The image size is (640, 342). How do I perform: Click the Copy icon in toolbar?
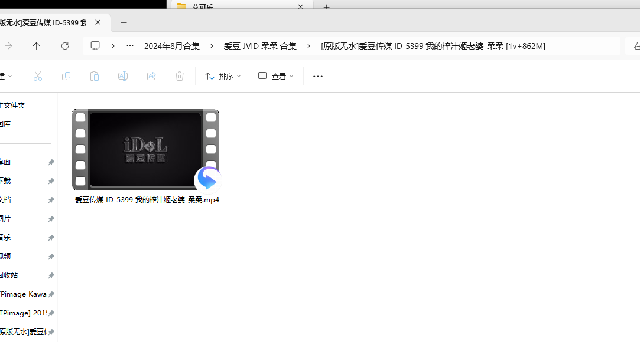coord(66,76)
